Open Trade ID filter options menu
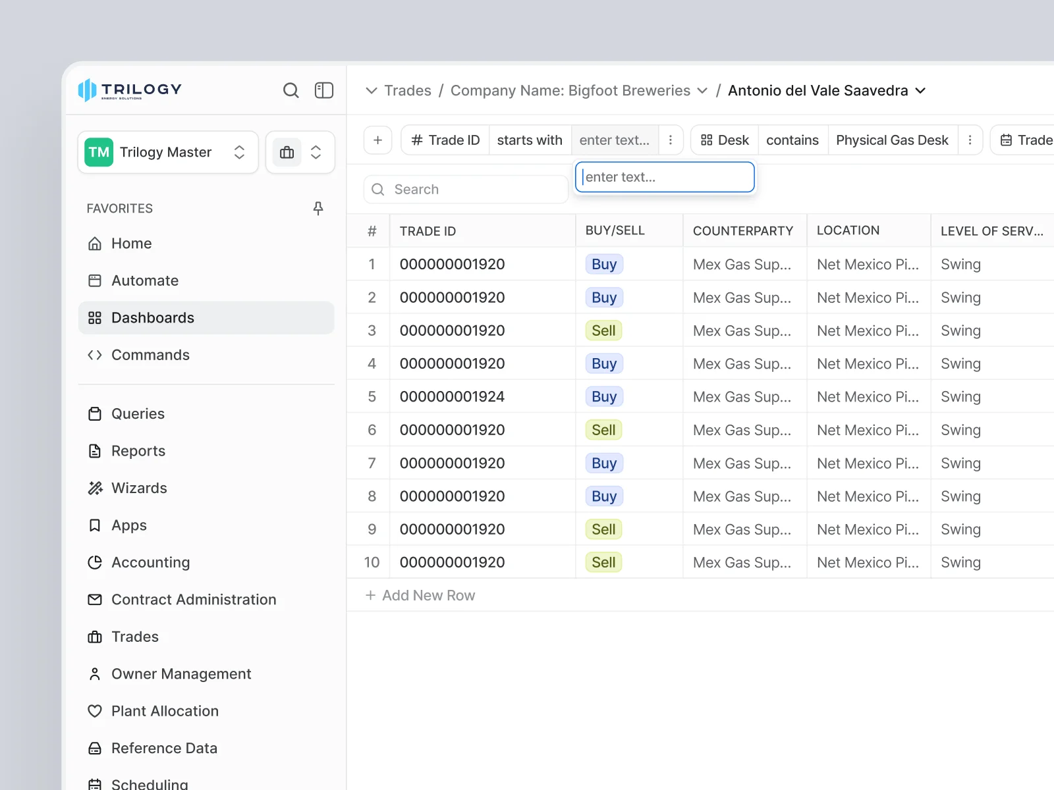The width and height of the screenshot is (1054, 790). click(671, 140)
